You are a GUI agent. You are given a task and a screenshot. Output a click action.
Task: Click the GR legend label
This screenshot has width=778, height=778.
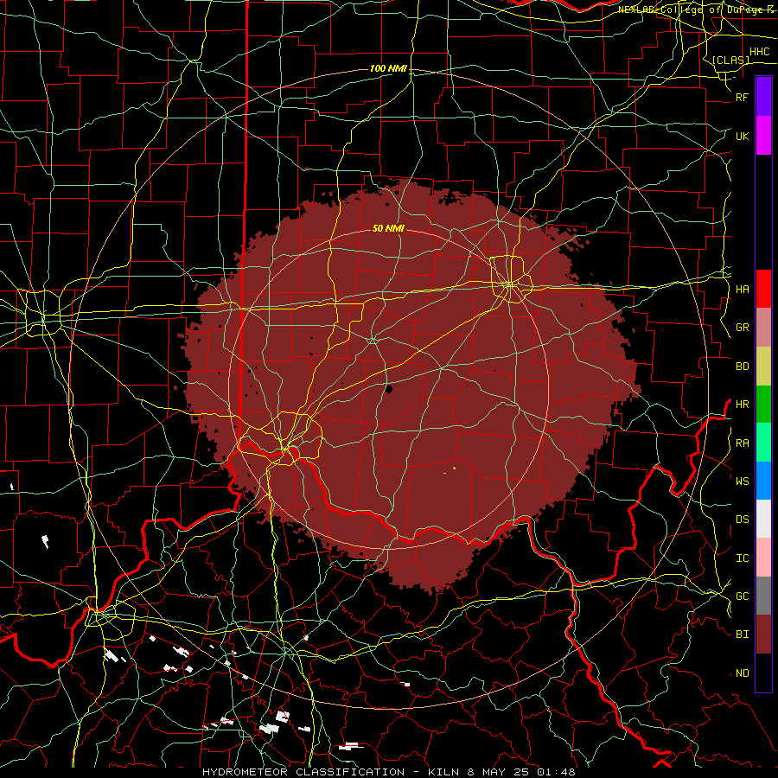pyautogui.click(x=742, y=328)
